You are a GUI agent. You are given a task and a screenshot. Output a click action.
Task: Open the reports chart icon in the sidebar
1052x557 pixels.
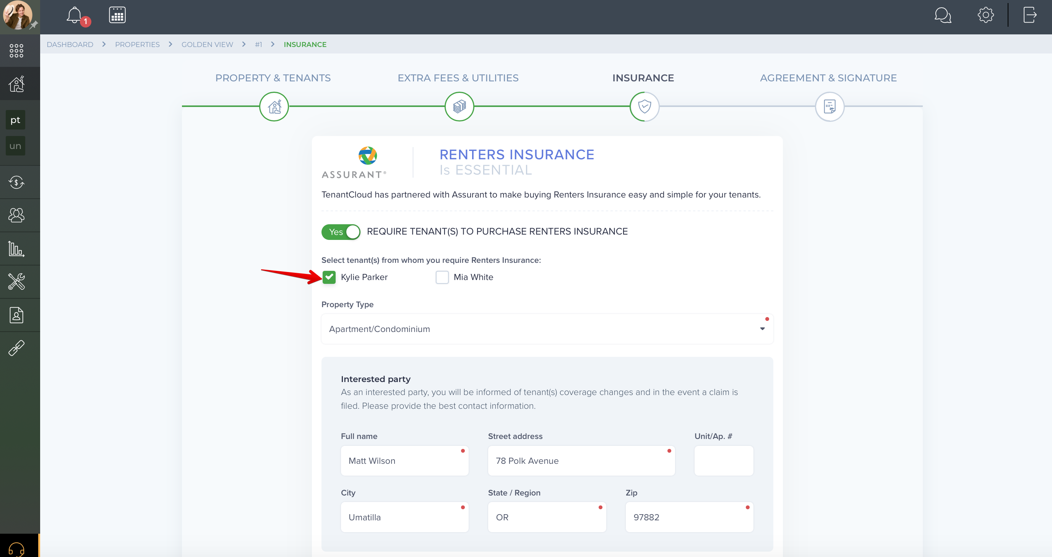[16, 248]
